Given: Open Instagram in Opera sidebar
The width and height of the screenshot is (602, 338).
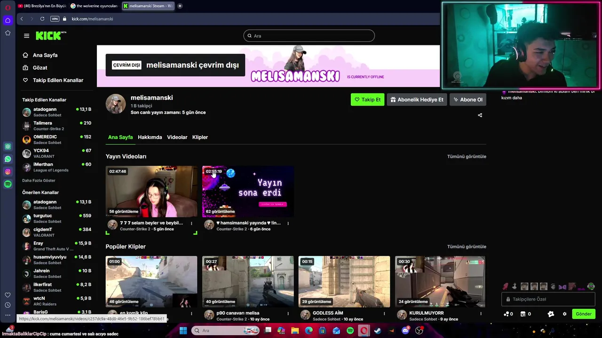Looking at the screenshot, I should (x=8, y=172).
